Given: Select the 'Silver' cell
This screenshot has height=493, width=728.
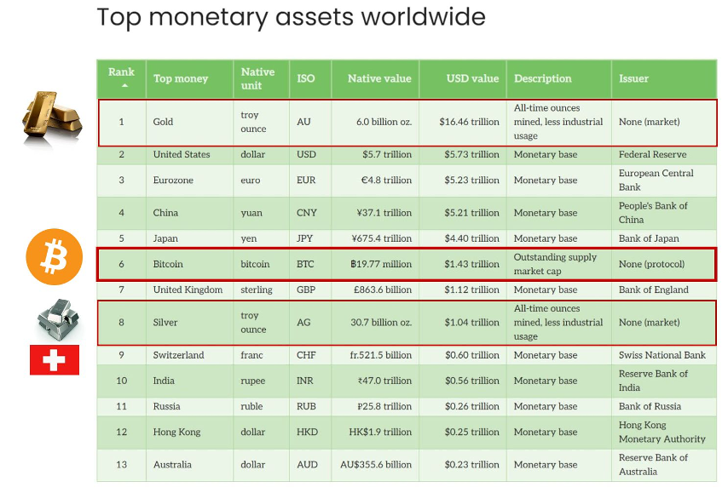Looking at the screenshot, I should [189, 323].
